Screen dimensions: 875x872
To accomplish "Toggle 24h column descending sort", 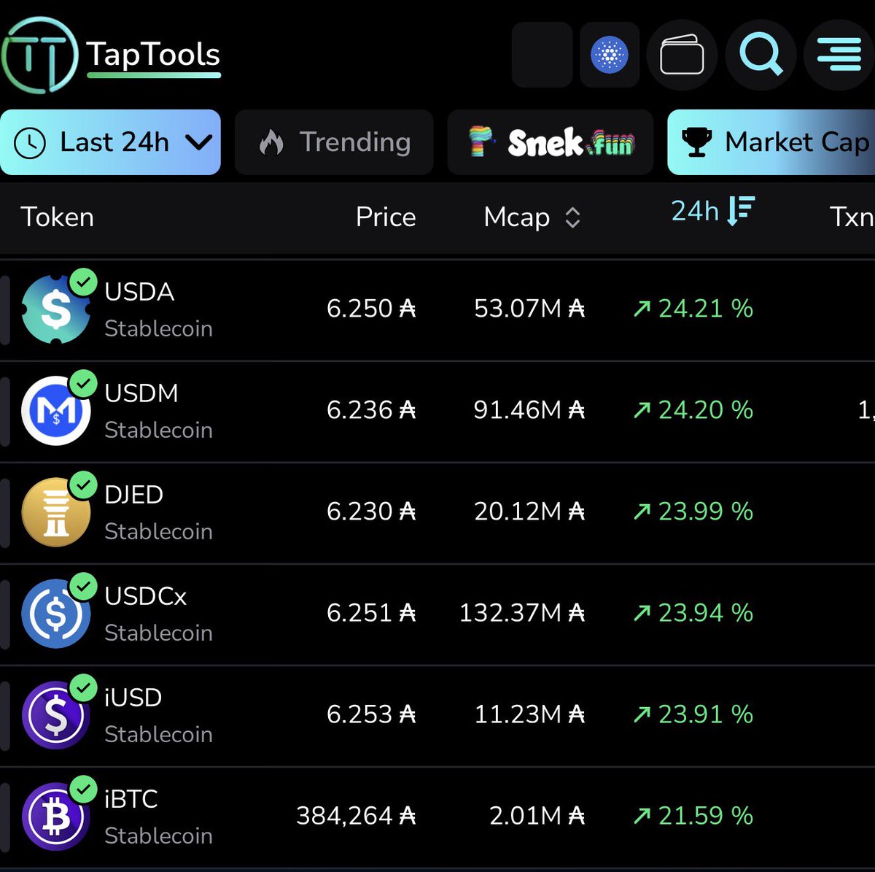I will click(712, 211).
